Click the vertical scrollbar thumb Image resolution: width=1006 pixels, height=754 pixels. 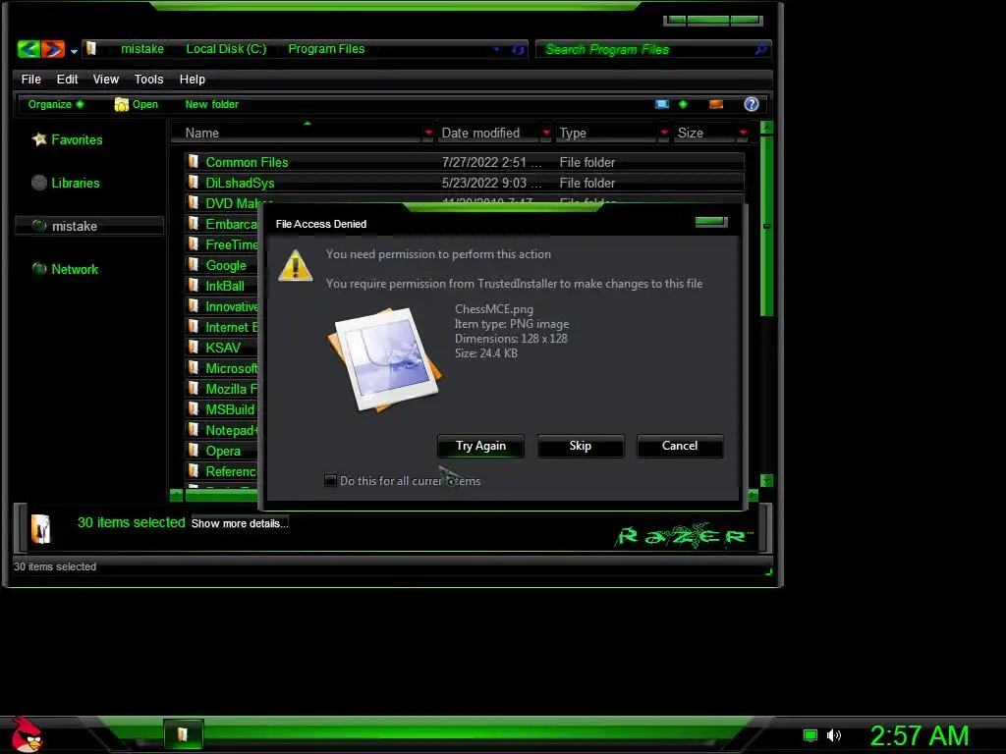(766, 226)
